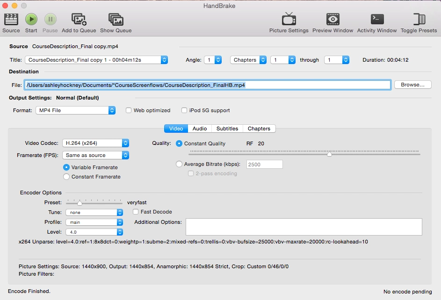Switch to the Subtitles tab

coord(227,129)
